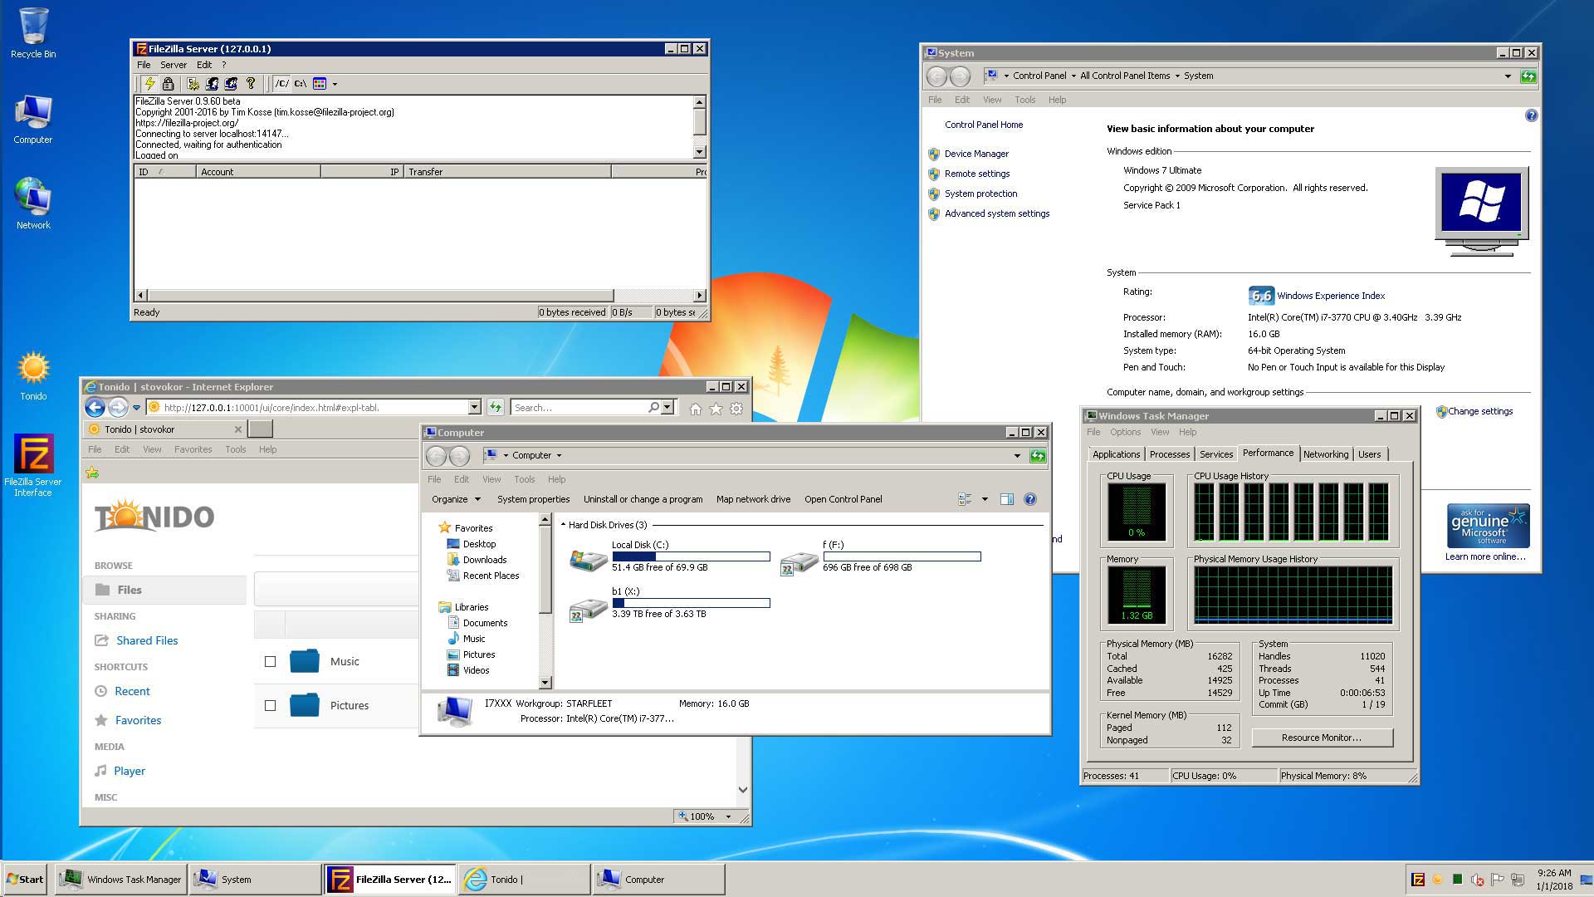Open the Tonido media Player link
The width and height of the screenshot is (1594, 897).
pos(129,771)
